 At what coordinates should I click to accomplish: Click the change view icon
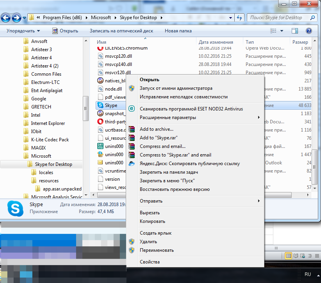click(273, 31)
